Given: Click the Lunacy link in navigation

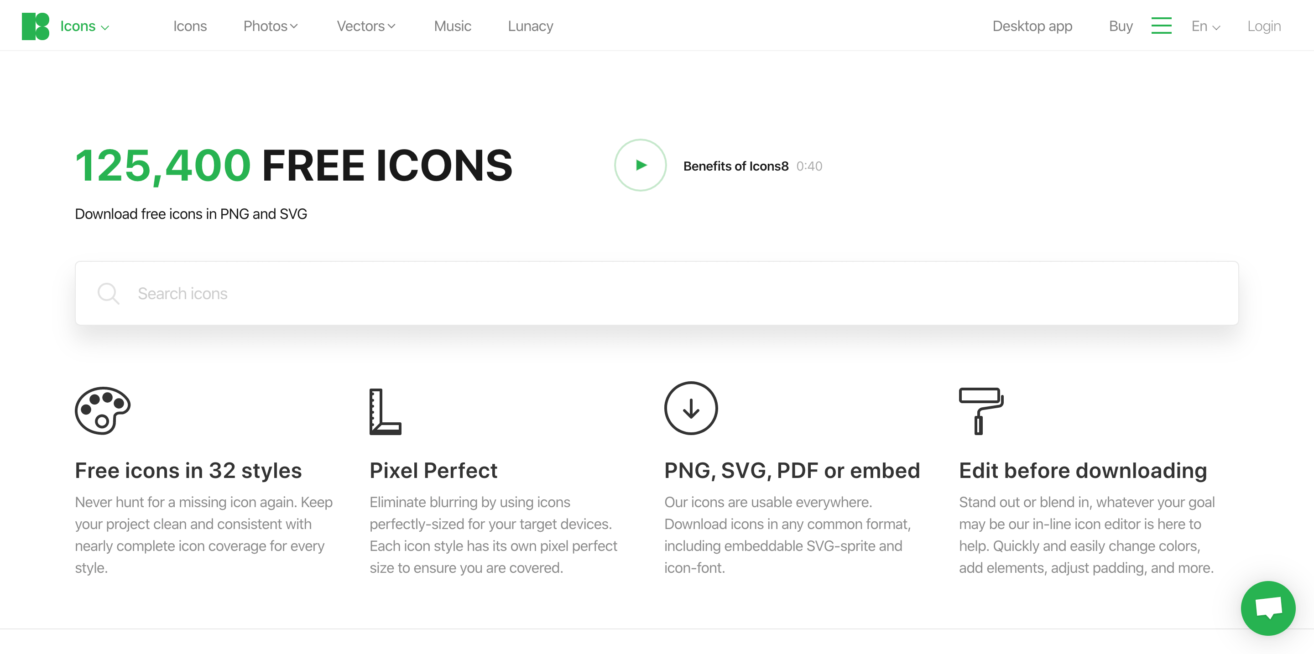Looking at the screenshot, I should click(x=531, y=25).
